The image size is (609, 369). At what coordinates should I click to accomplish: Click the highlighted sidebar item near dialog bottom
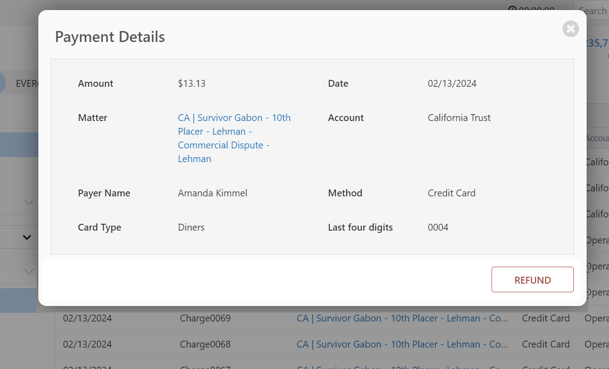pos(18,300)
